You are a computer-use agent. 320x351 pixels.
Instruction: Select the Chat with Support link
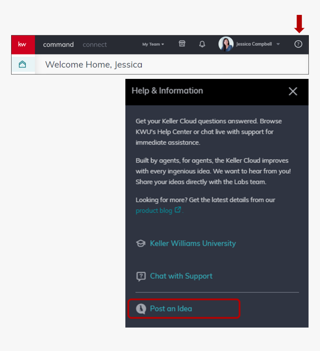coord(181,276)
